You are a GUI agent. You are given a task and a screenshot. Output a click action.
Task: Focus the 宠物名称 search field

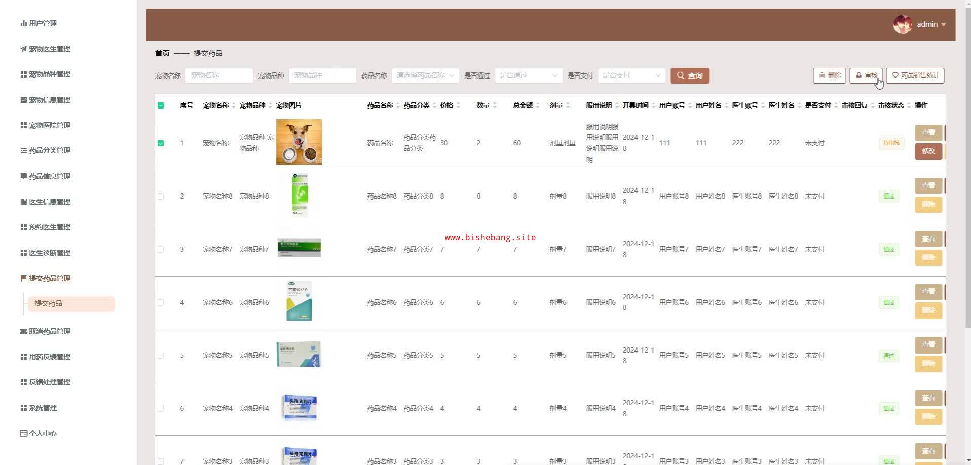pyautogui.click(x=219, y=75)
